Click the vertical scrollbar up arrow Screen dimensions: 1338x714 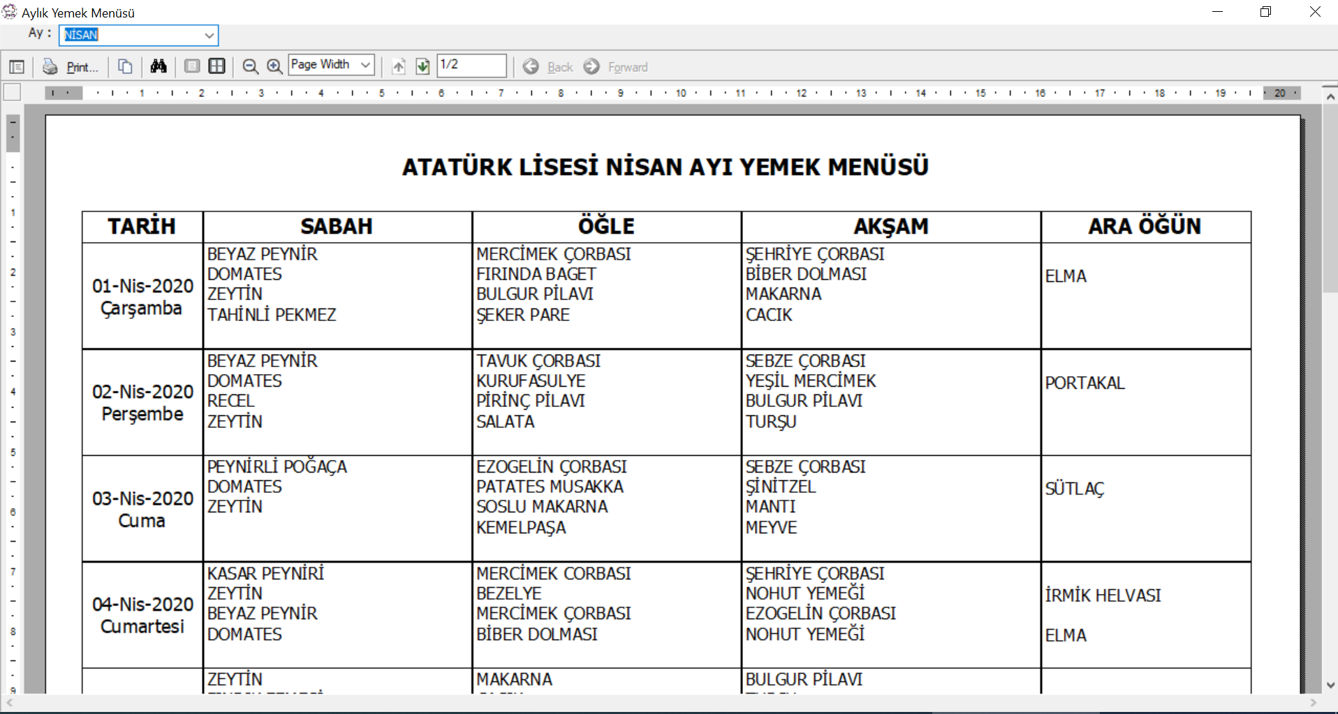click(1330, 96)
